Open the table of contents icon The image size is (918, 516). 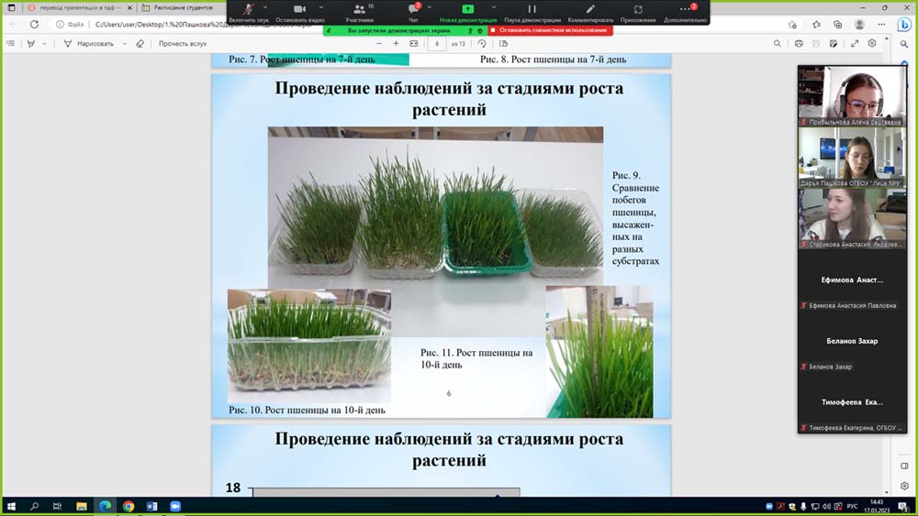coord(11,43)
